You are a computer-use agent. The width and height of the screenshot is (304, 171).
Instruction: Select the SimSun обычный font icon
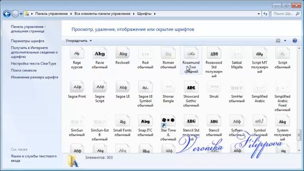coord(77,121)
